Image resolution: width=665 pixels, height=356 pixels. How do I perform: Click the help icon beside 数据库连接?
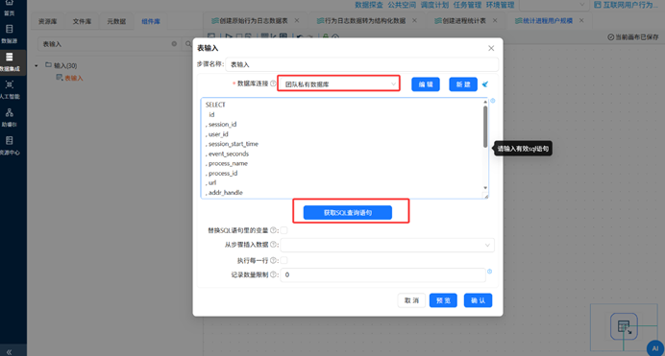click(x=273, y=83)
